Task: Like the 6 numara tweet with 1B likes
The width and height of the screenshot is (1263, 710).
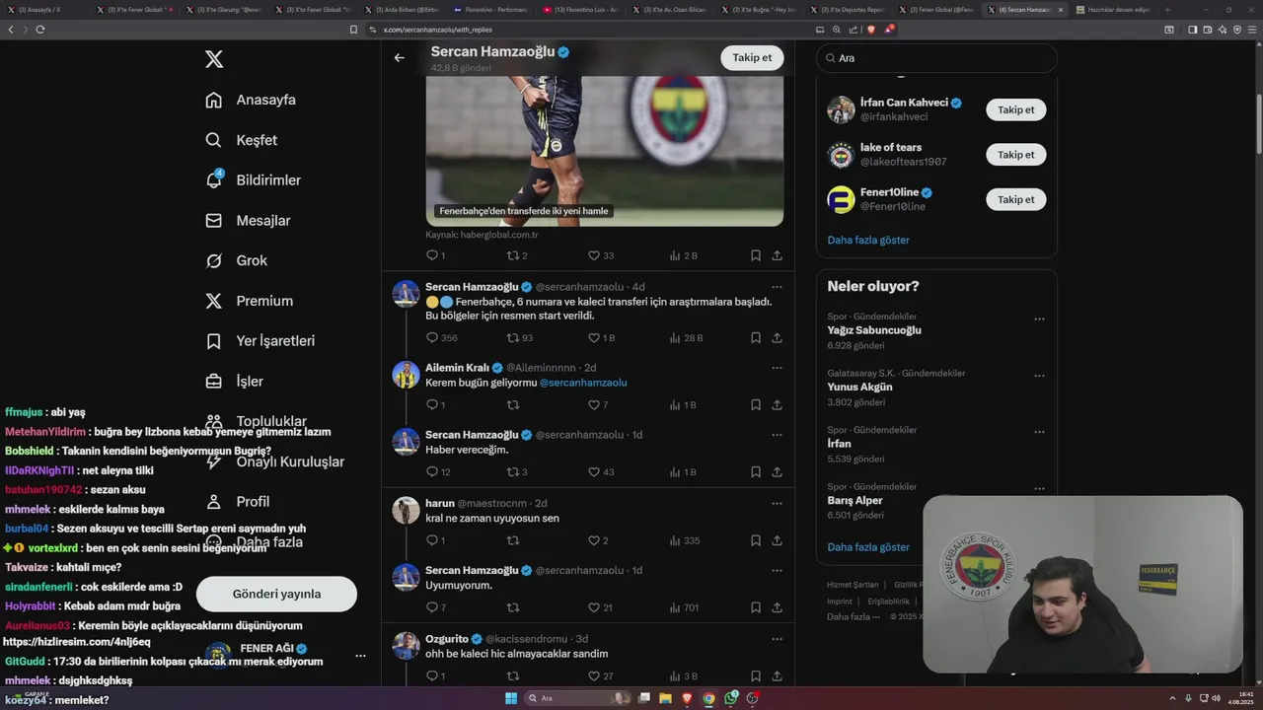Action: (x=594, y=337)
